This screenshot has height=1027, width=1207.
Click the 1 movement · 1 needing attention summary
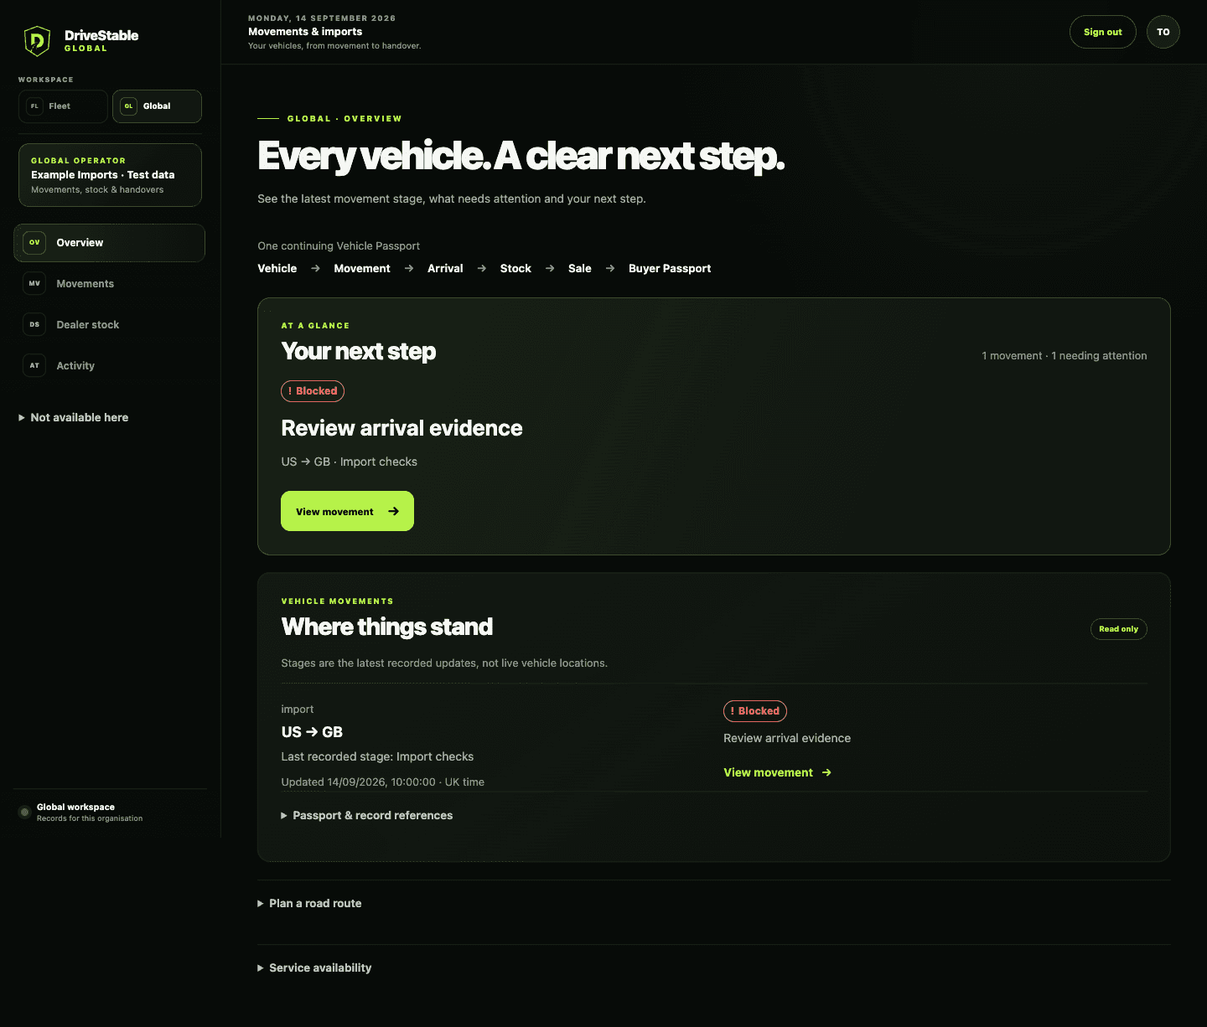point(1065,356)
